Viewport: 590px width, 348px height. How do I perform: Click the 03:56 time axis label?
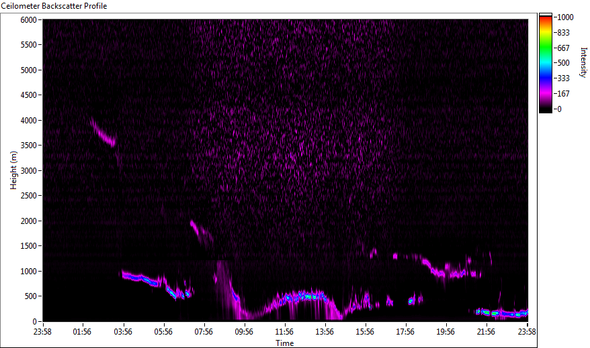coord(123,332)
